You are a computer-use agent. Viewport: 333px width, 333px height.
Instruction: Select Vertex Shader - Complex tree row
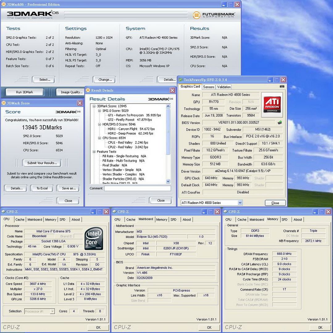coord(123,174)
